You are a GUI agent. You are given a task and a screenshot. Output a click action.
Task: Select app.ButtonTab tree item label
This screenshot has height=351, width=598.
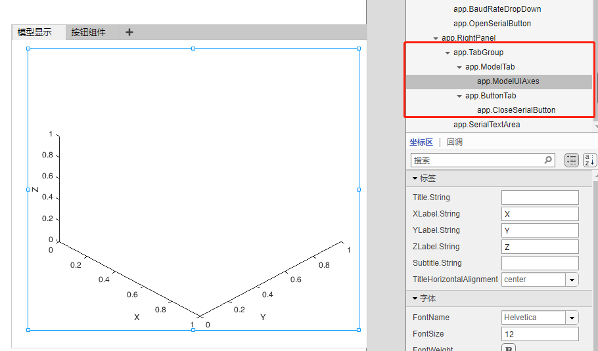click(x=490, y=96)
